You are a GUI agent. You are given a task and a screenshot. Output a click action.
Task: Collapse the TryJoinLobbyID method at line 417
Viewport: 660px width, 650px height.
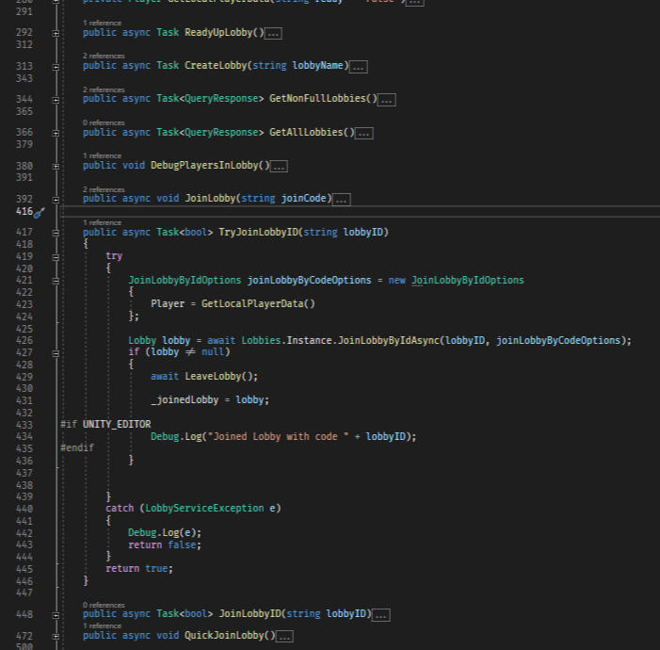click(56, 232)
